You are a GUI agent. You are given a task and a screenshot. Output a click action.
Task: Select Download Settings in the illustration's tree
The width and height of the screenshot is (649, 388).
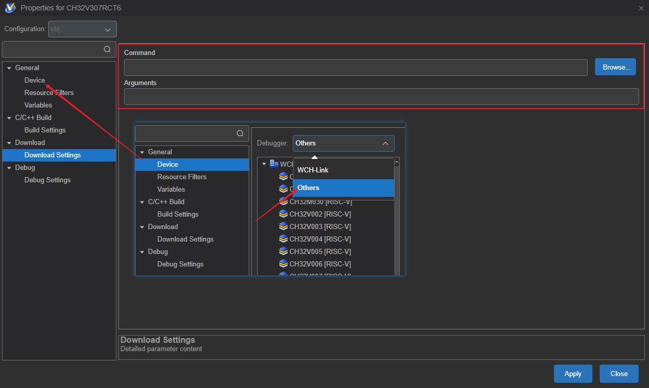tap(185, 239)
